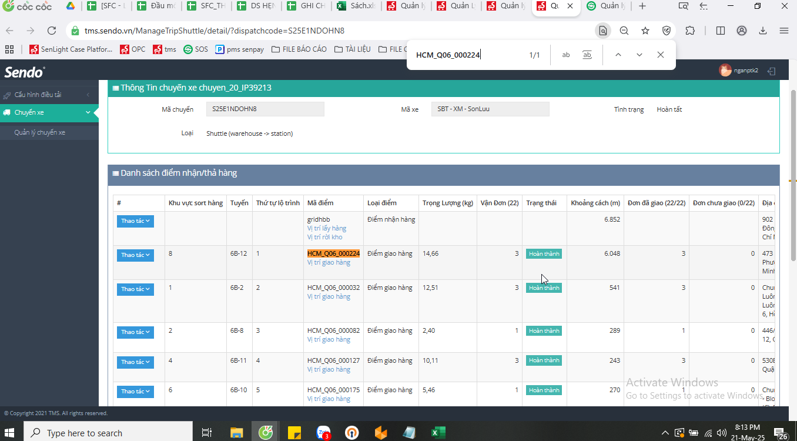Open SenLight Case Platform bookmark

tap(71, 49)
